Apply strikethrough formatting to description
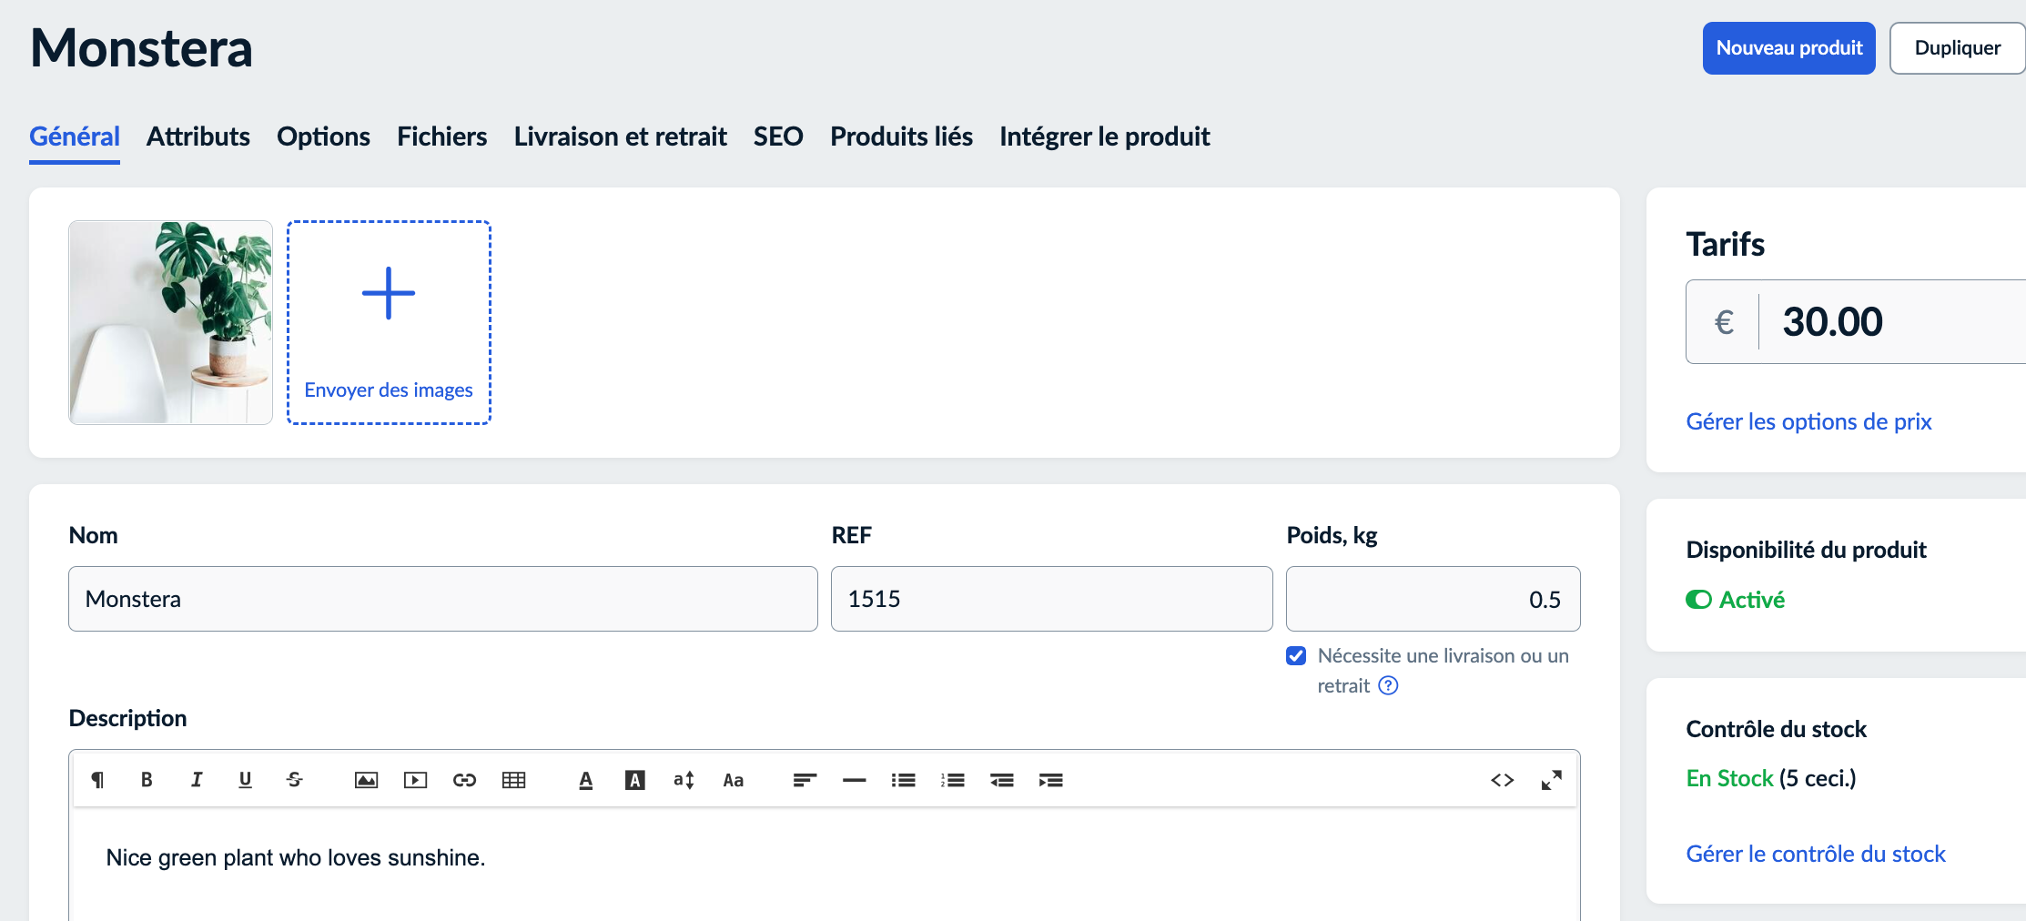Screen dimensions: 2026x921 [294, 780]
